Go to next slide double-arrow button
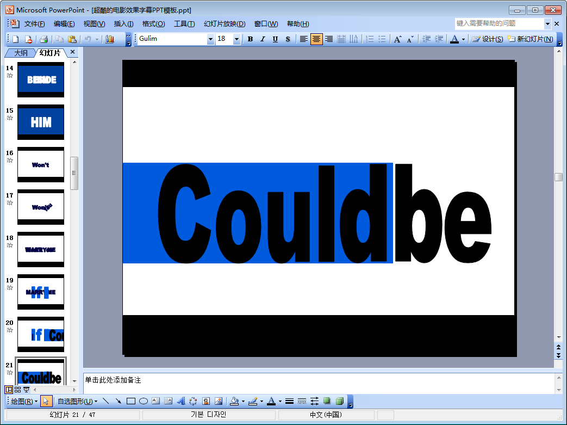This screenshot has width=567, height=425. (x=558, y=355)
